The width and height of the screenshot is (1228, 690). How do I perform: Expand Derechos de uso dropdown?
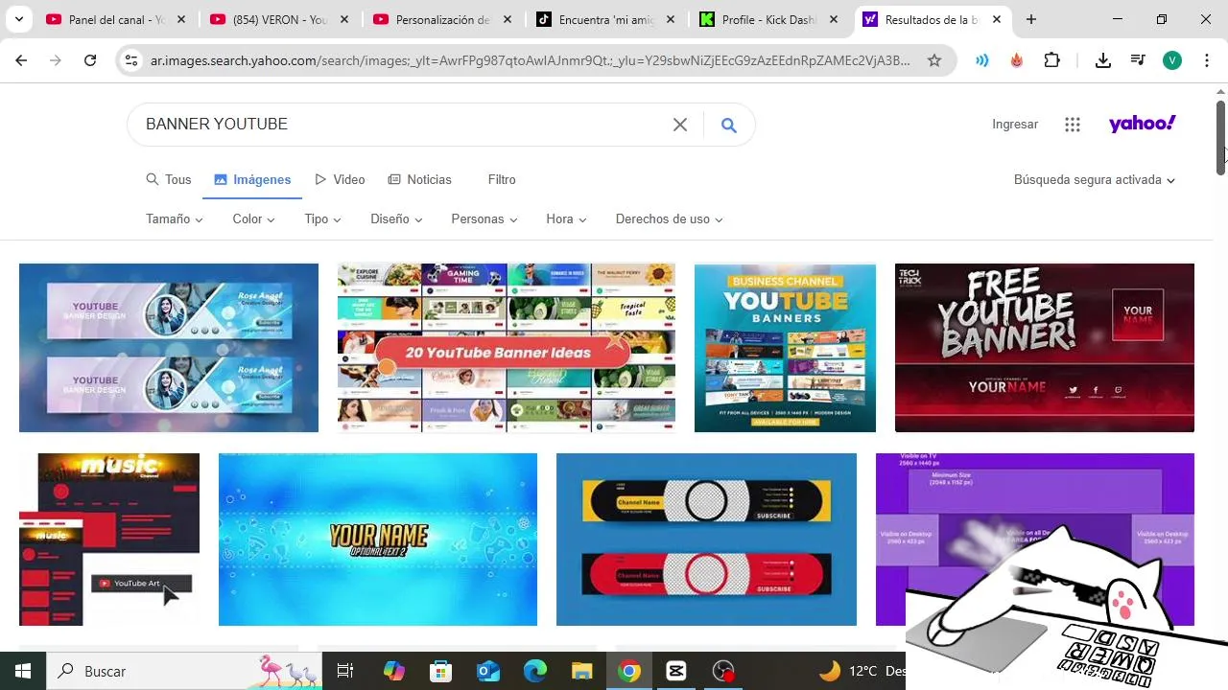pyautogui.click(x=670, y=218)
